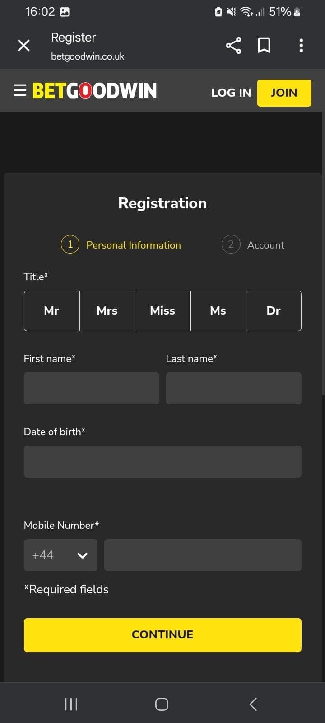Image resolution: width=325 pixels, height=723 pixels.
Task: Expand the +44 country code dropdown
Action: pyautogui.click(x=60, y=555)
